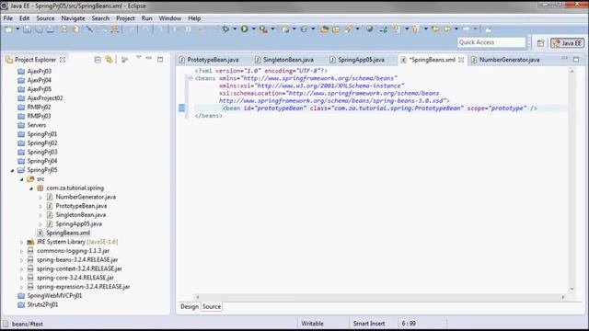The height and width of the screenshot is (331, 589).
Task: Open the Window menu
Action: coord(169,18)
